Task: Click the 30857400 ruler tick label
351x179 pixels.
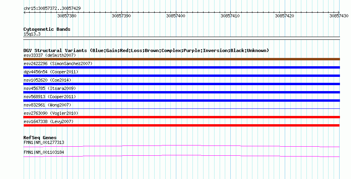Action: click(175, 16)
